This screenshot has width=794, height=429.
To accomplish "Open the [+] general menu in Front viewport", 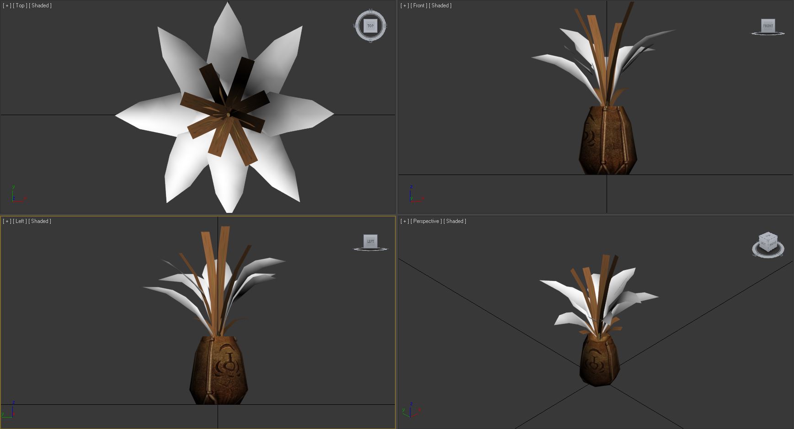I will [x=405, y=5].
